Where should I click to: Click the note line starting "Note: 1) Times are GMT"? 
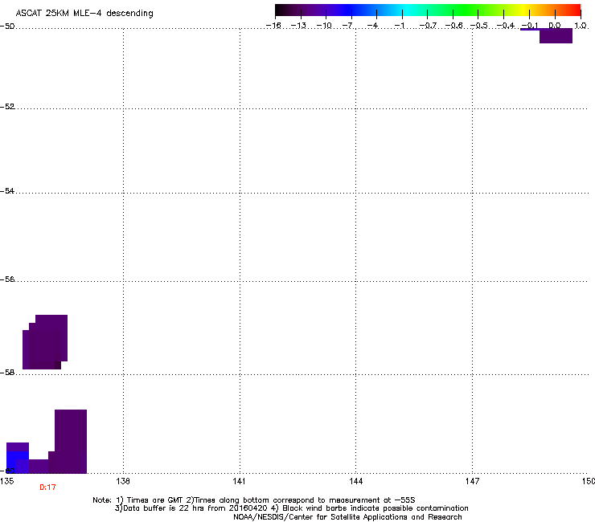(254, 500)
